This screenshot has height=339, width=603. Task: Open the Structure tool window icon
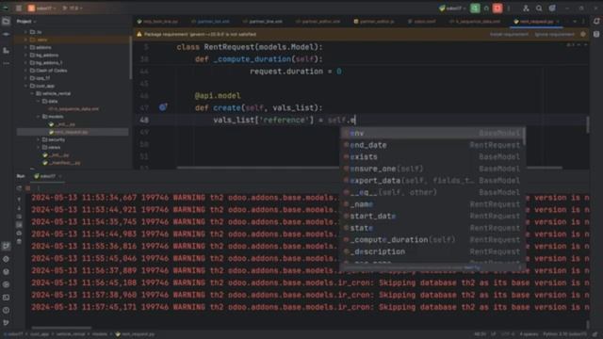coord(6,50)
